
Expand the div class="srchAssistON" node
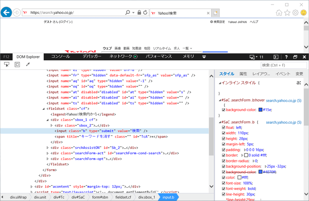48,148
